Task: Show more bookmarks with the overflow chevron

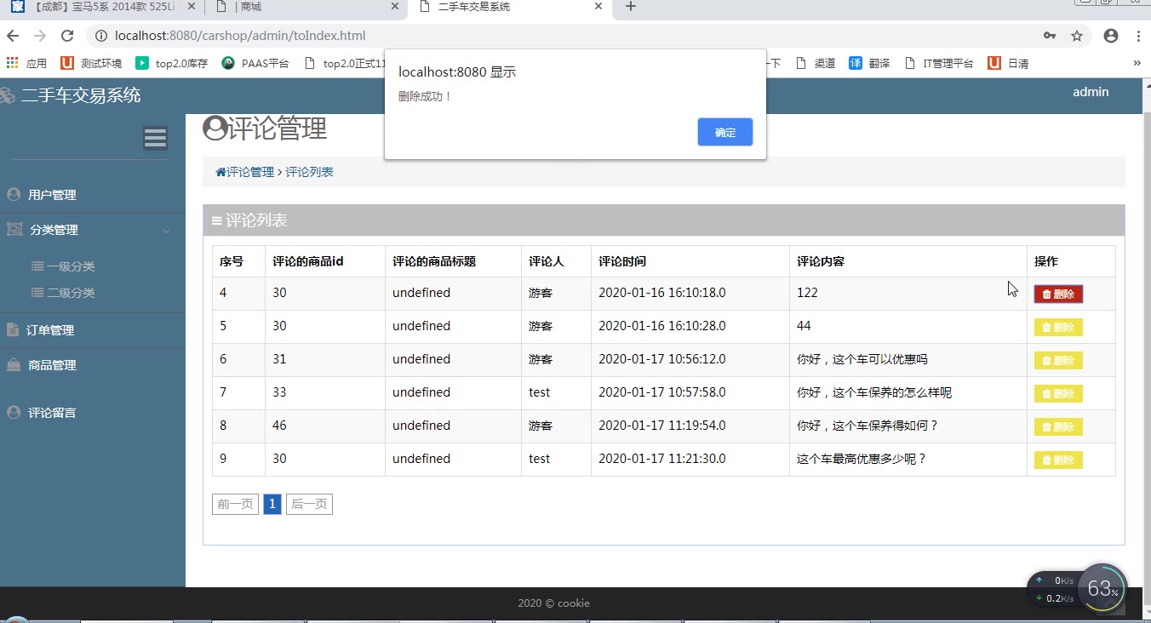Action: pos(1137,63)
